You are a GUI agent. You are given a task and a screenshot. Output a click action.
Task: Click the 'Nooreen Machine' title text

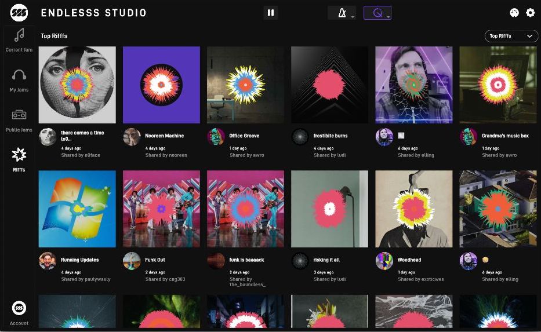coord(165,136)
